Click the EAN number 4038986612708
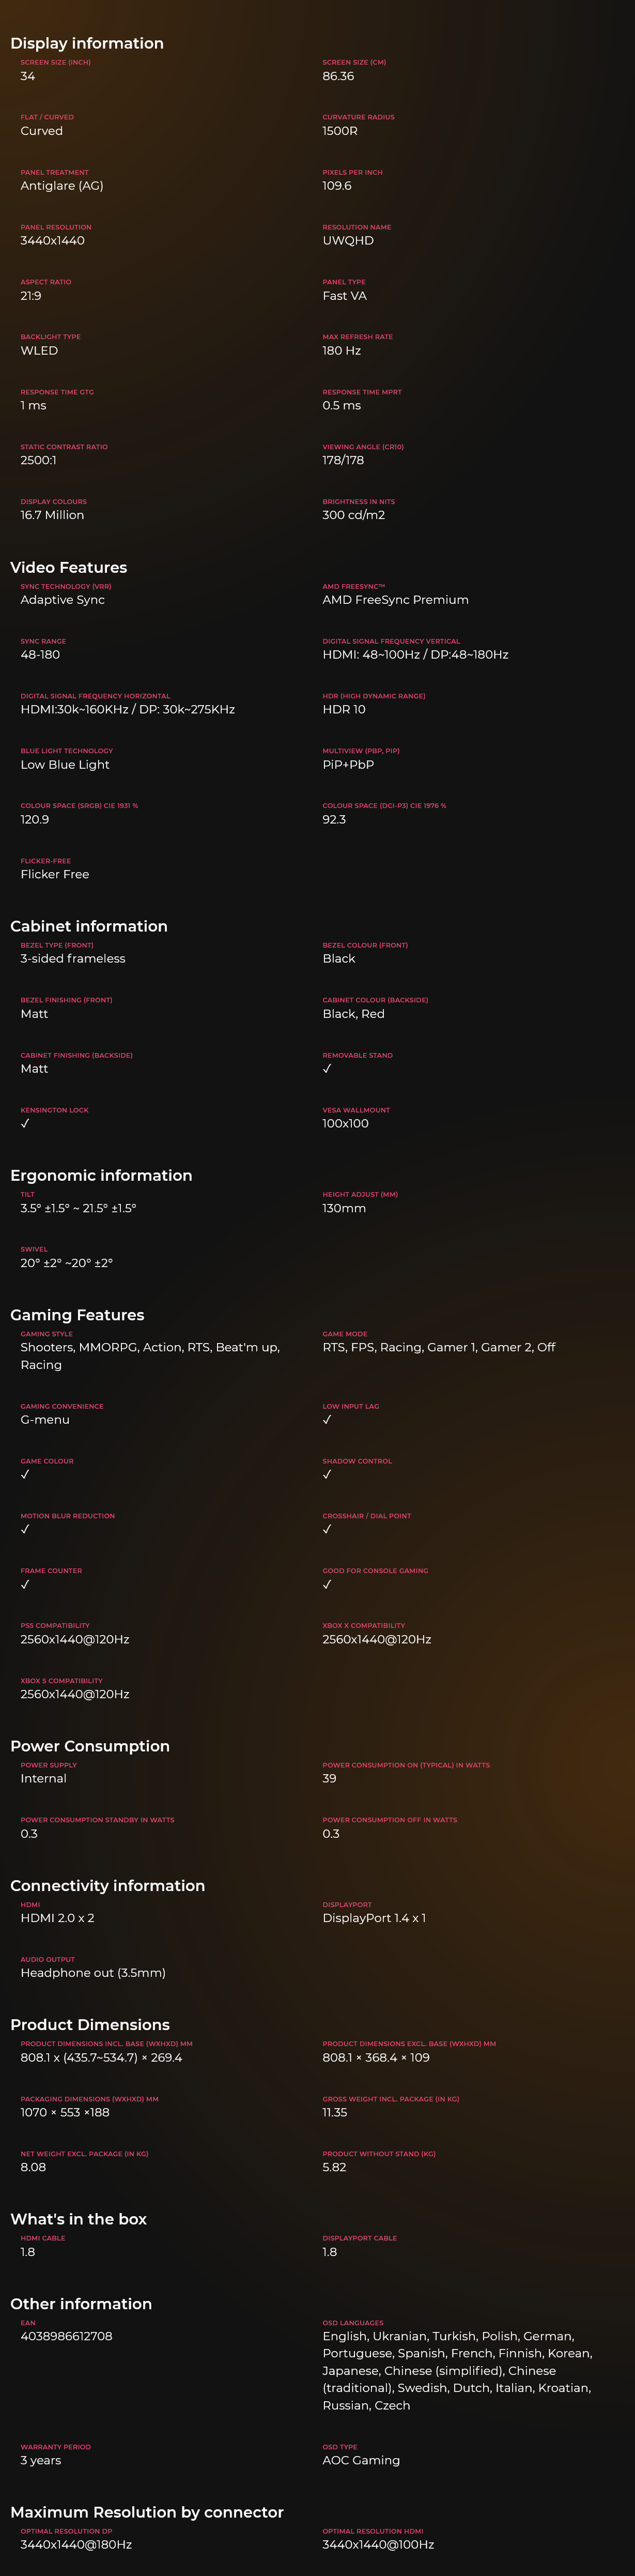 tap(66, 2337)
